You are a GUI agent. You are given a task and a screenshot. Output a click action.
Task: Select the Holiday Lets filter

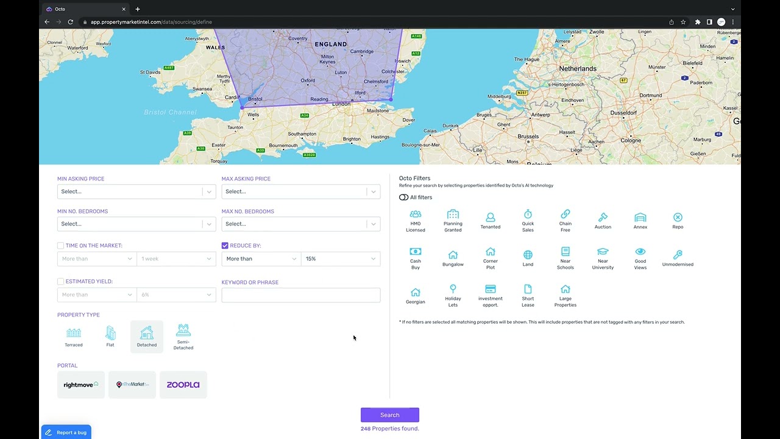[453, 296]
